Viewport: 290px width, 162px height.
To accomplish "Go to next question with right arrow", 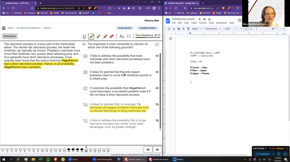I will click(157, 149).
